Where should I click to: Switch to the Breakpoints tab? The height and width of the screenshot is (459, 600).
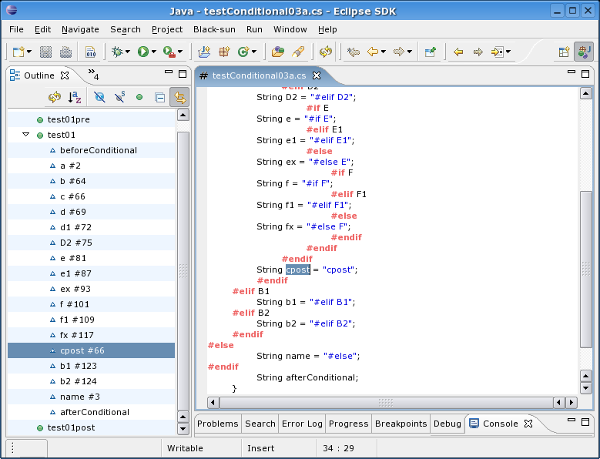[401, 424]
